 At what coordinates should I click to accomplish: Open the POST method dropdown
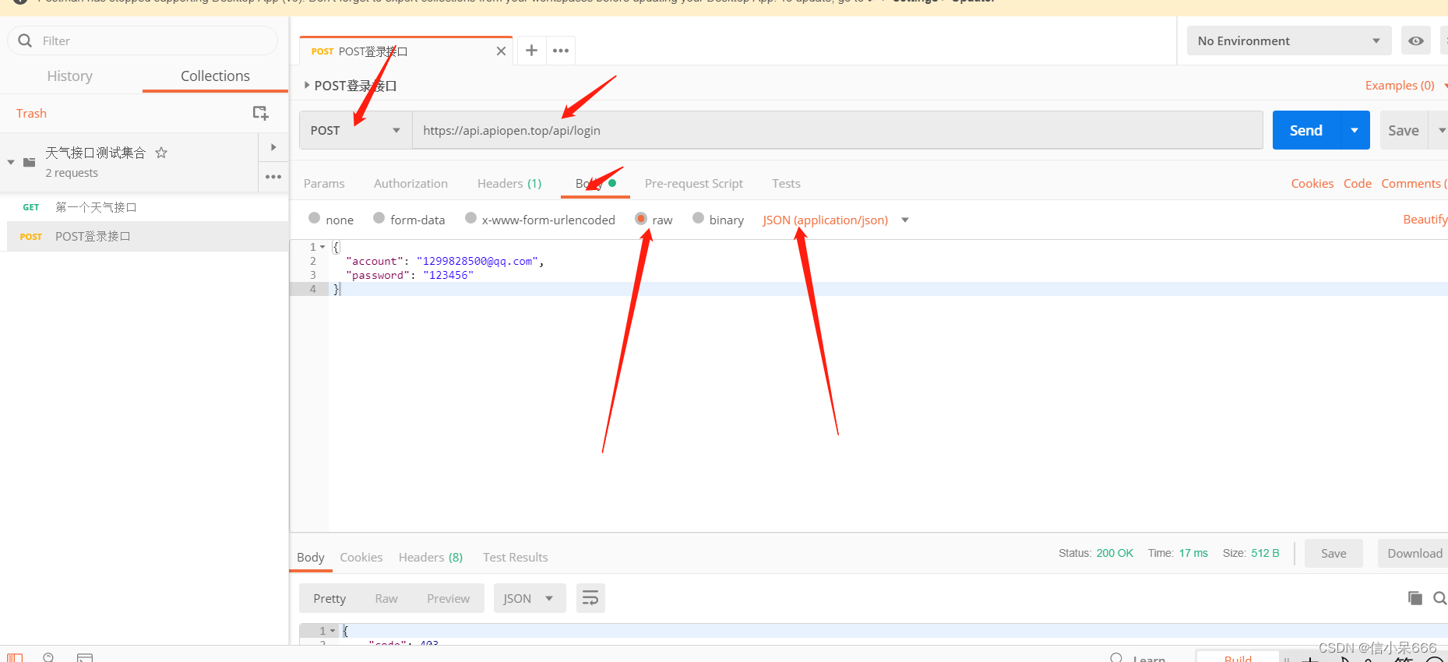[356, 130]
